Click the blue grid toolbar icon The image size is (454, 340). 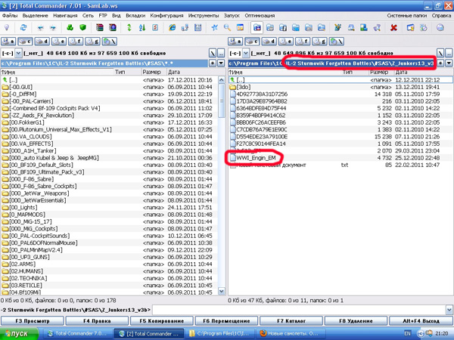click(x=198, y=28)
